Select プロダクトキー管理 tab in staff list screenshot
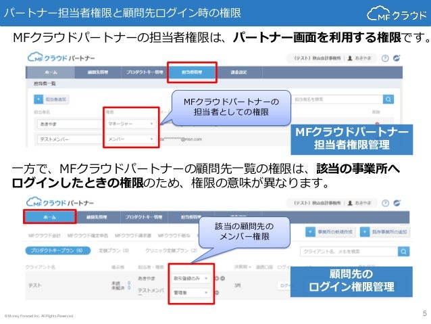431x324 pixels. (x=145, y=72)
